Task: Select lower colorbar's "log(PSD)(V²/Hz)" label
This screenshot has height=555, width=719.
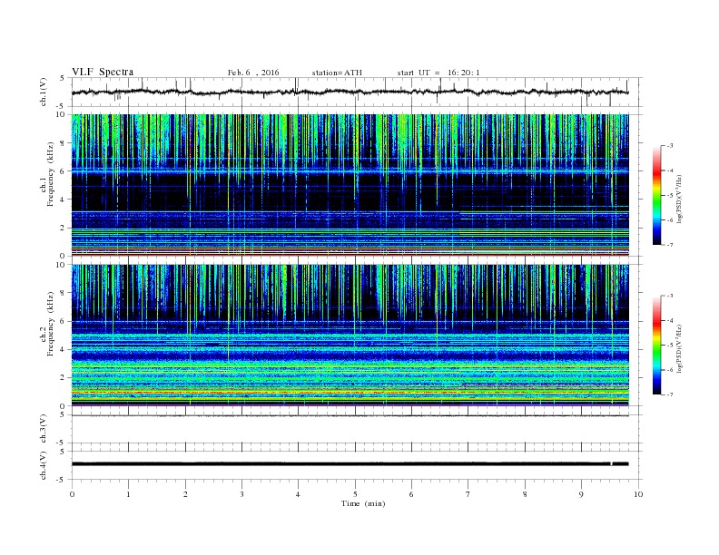Action: pos(680,348)
